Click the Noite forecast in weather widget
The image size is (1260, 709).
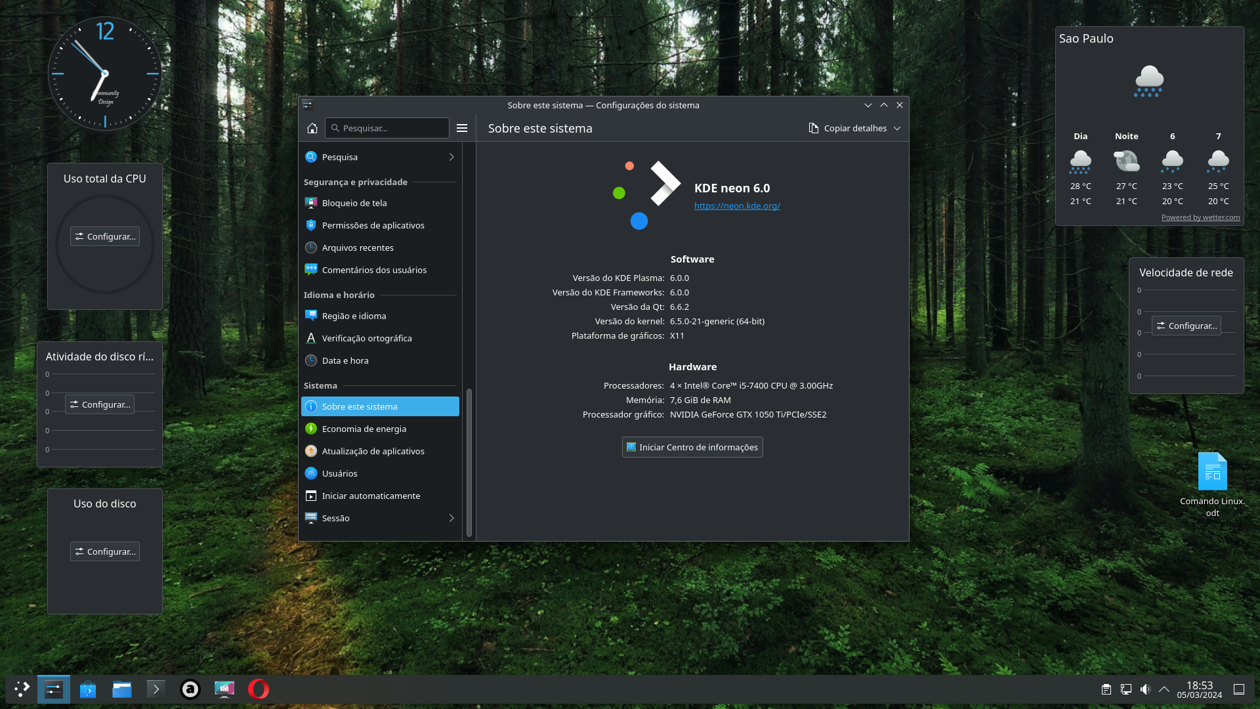(1126, 169)
